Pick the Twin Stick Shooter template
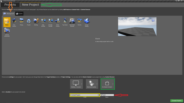 pyautogui.click(x=72, y=22)
